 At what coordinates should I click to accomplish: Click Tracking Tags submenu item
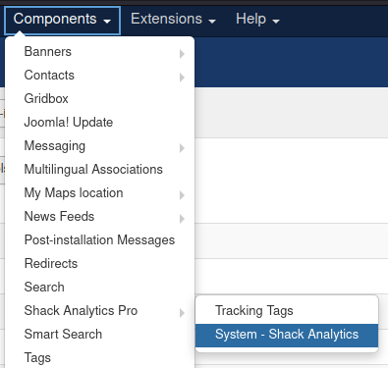(x=287, y=311)
